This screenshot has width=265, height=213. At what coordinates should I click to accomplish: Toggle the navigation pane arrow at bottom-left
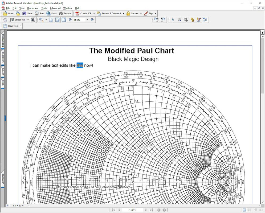[x=7, y=206]
